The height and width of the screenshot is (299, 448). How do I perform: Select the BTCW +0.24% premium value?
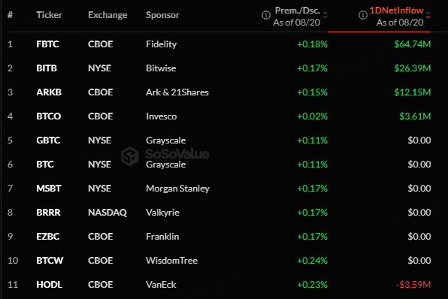[312, 261]
